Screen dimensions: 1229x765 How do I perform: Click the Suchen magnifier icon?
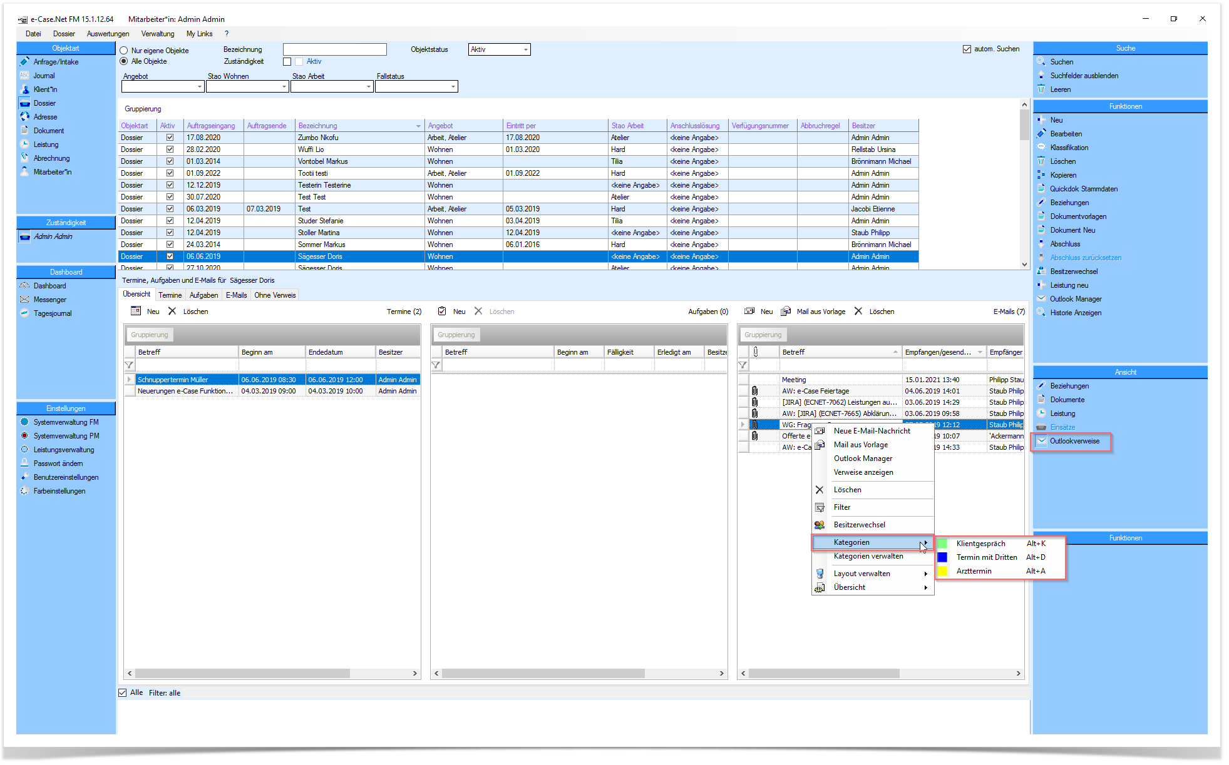click(x=1041, y=62)
